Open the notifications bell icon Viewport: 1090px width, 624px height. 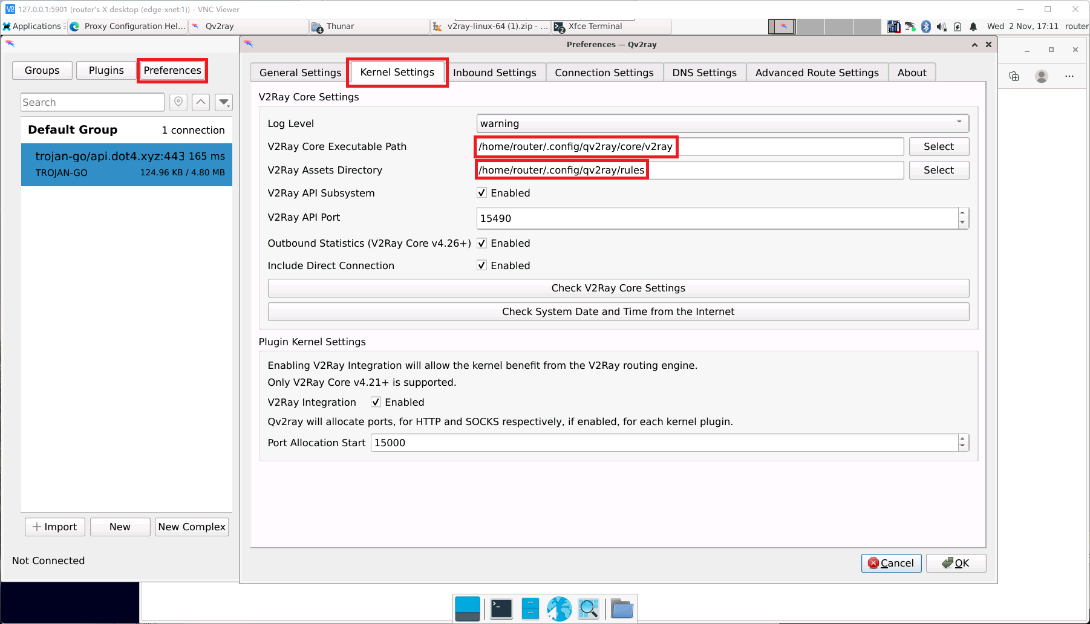973,27
